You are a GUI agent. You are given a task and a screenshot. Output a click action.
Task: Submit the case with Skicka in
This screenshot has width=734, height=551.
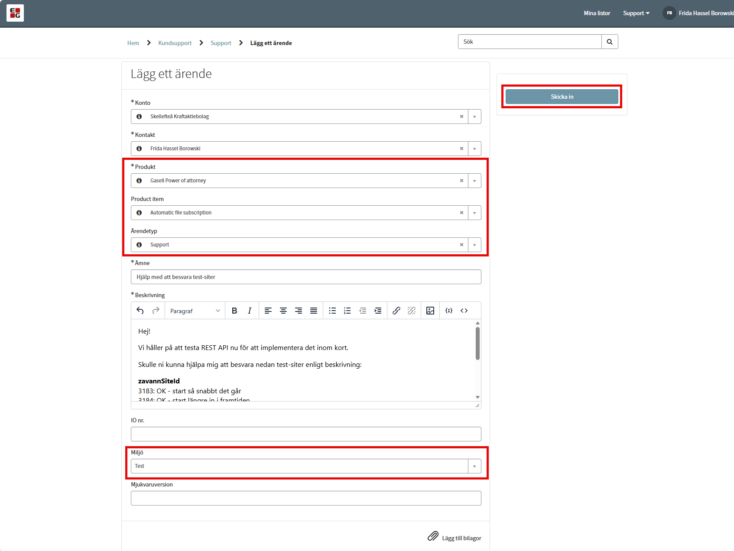tap(562, 97)
